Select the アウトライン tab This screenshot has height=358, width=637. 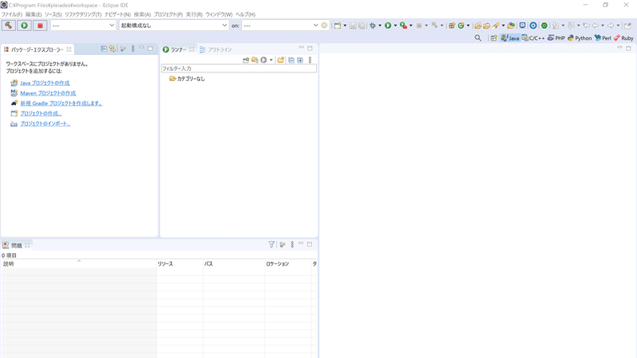[x=215, y=49]
